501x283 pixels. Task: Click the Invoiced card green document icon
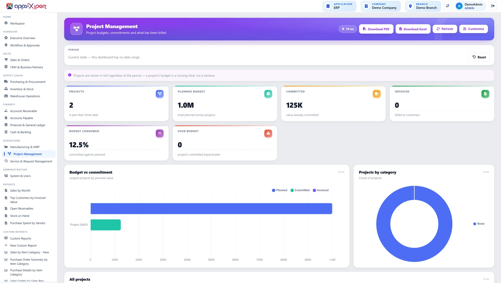pyautogui.click(x=485, y=94)
